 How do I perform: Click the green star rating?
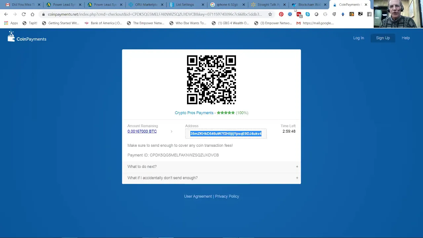[226, 113]
